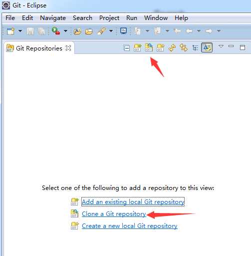Click icon beside 'Create a new local' link
Screen dimensions: 251x256
pyautogui.click(x=74, y=225)
